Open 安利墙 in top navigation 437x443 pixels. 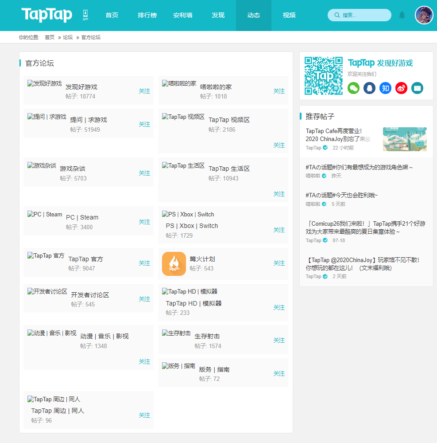point(183,15)
